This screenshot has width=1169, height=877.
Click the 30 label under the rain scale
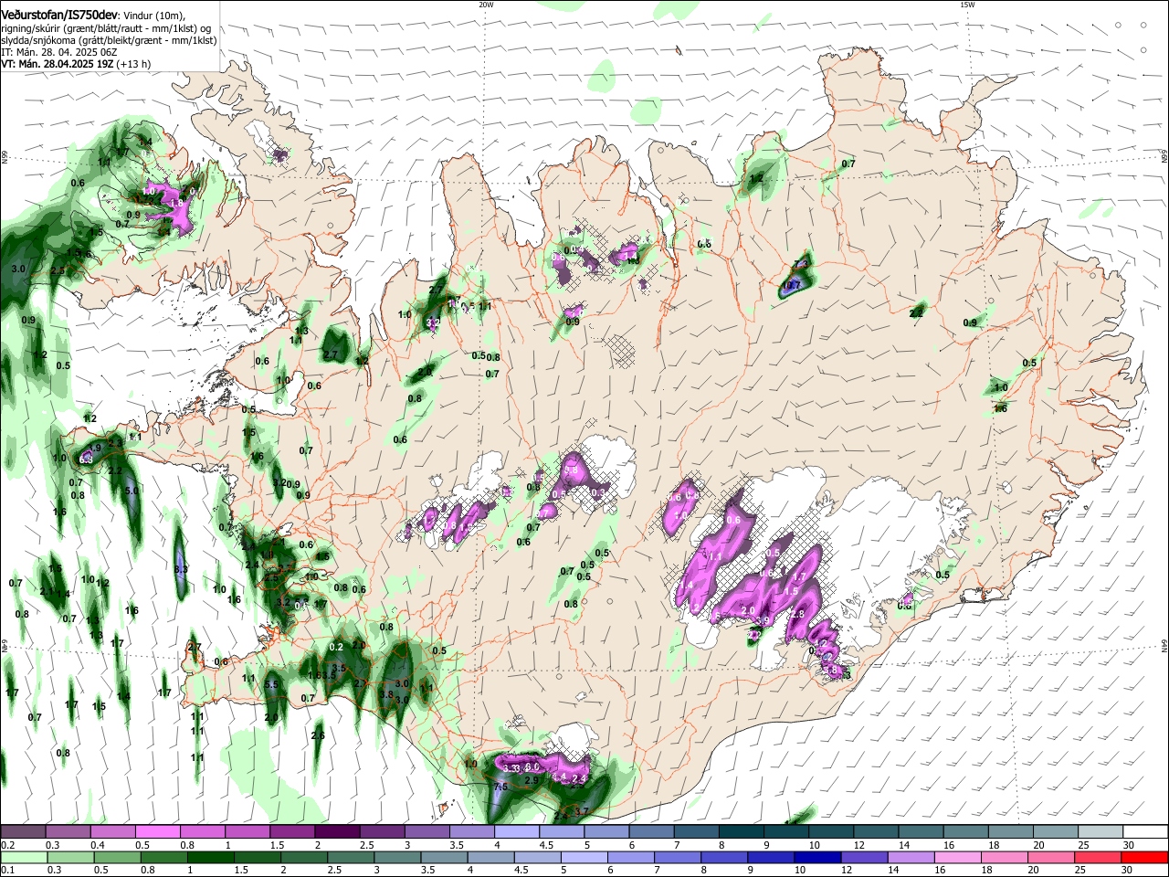(x=1128, y=871)
